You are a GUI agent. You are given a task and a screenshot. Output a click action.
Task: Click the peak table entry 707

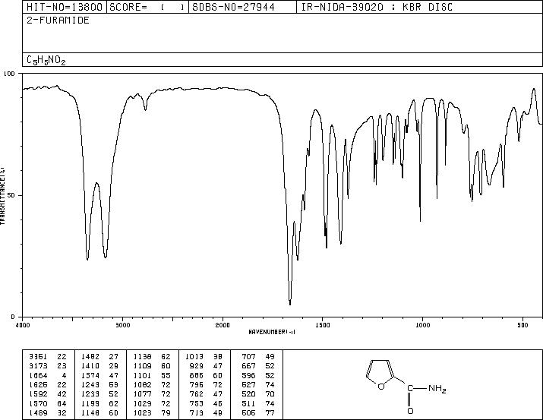248,357
